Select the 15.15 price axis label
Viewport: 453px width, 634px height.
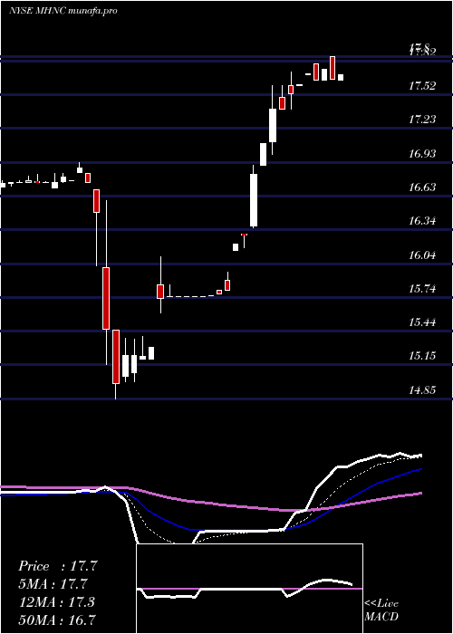click(423, 356)
